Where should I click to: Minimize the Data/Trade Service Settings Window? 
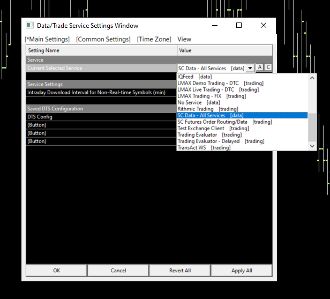coord(215,26)
